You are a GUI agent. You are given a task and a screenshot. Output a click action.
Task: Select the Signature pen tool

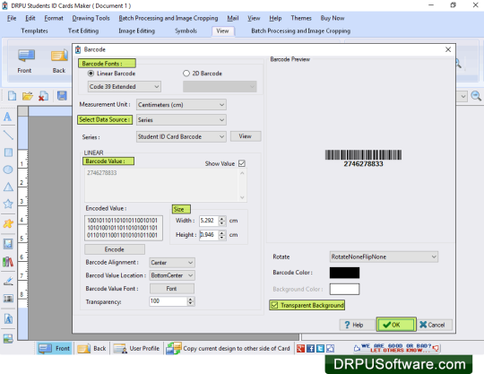click(8, 281)
